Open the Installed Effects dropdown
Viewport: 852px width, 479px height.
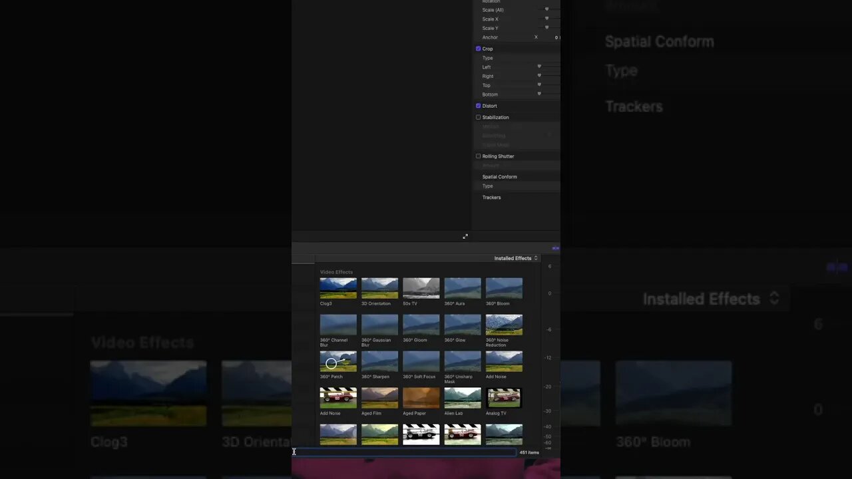516,258
